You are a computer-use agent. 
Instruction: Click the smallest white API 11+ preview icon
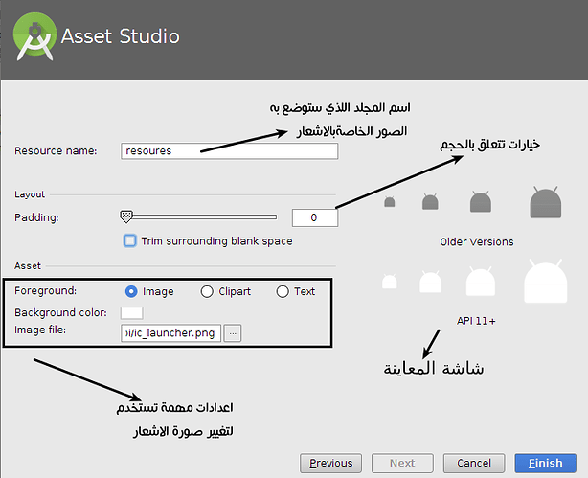(390, 282)
